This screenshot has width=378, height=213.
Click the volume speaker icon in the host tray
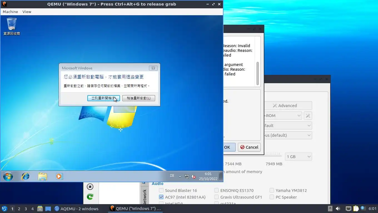click(x=338, y=209)
